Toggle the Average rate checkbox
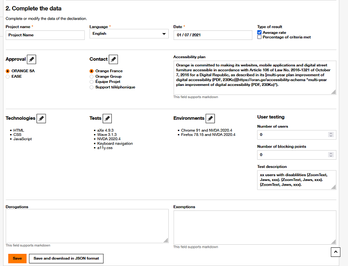Viewport: 348px width, 266px height. [x=259, y=33]
